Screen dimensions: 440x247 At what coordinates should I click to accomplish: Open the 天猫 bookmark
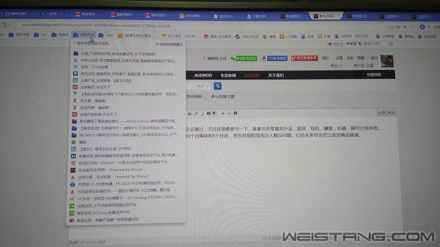click(x=324, y=36)
